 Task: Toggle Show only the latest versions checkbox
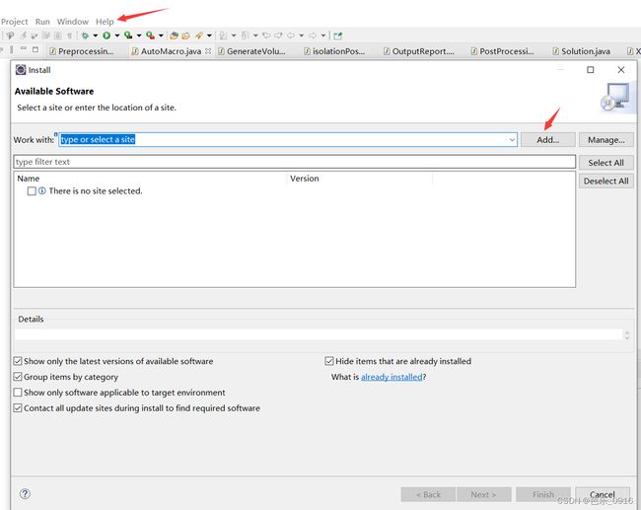click(x=18, y=361)
